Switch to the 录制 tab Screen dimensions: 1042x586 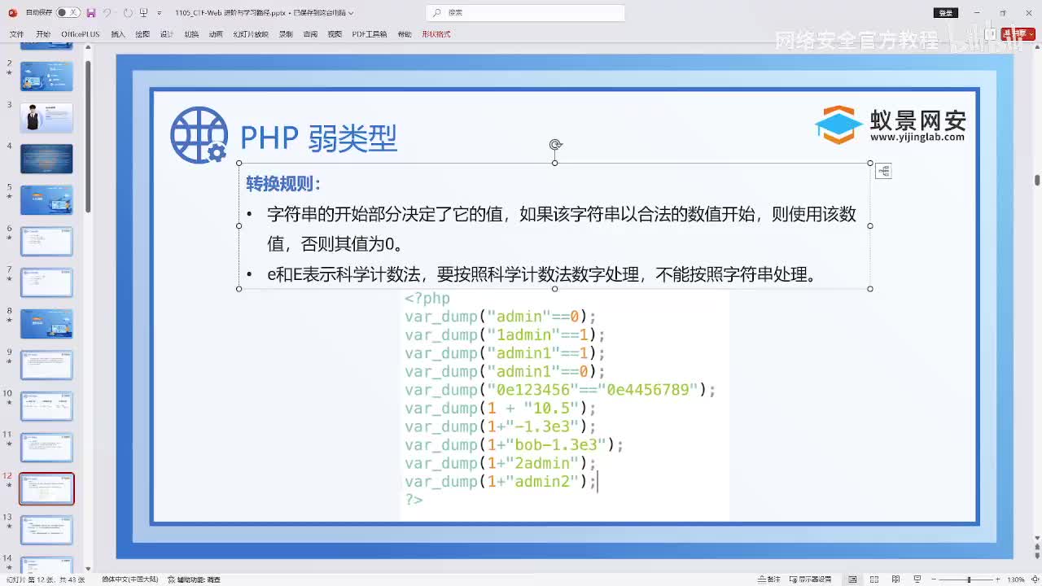(286, 34)
